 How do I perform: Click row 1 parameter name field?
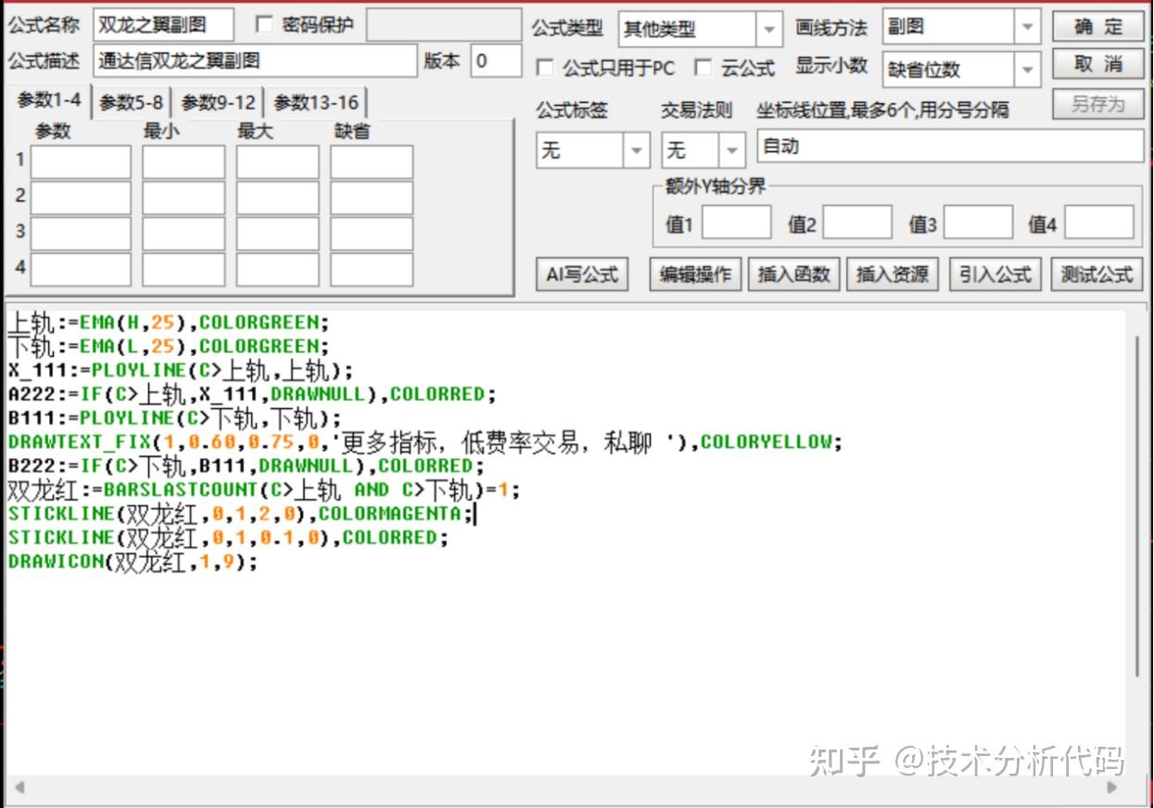tap(81, 162)
